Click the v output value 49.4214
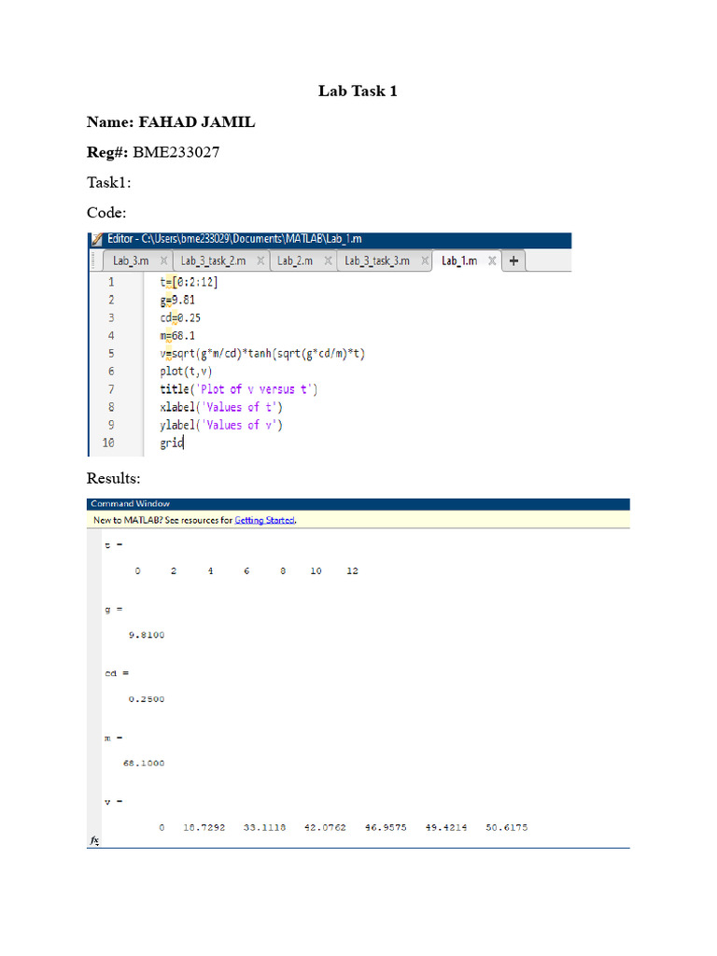 pos(446,828)
